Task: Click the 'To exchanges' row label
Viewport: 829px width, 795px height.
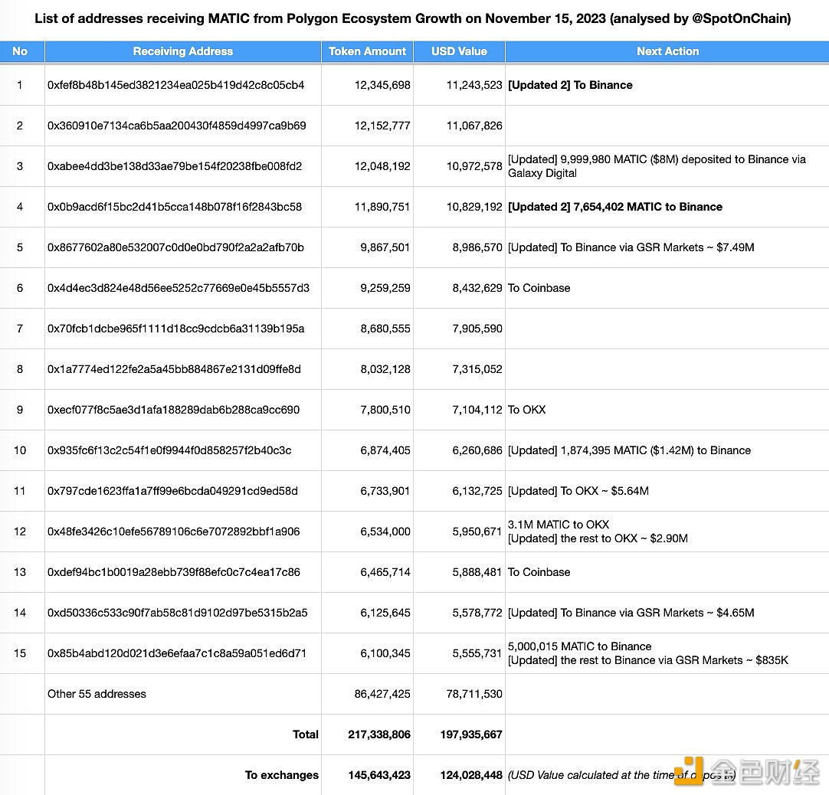Action: click(282, 775)
